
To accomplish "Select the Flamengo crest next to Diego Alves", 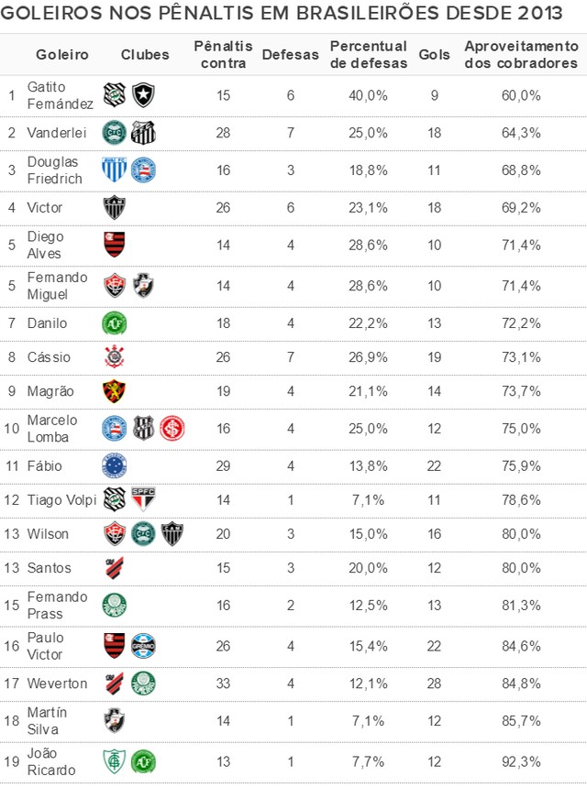I will coord(114,245).
